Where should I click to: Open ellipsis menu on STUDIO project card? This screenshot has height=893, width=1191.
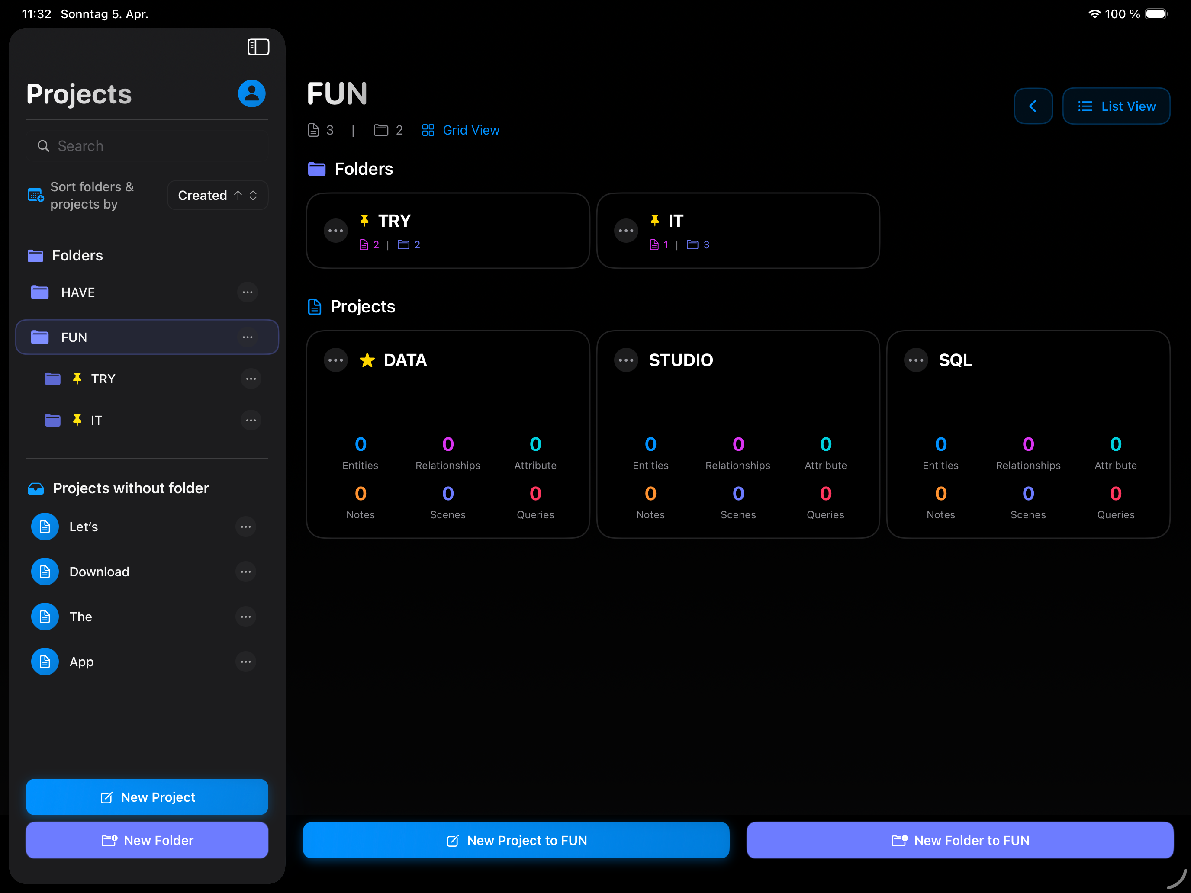[x=626, y=360]
